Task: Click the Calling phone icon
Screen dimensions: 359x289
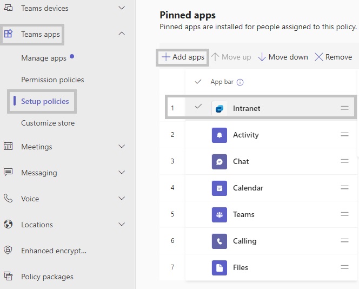Action: (219, 241)
